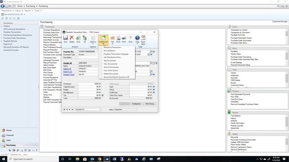The width and height of the screenshot is (289, 162).
Task: Open the Transactions menu in the menu bar
Action: tap(7, 11)
